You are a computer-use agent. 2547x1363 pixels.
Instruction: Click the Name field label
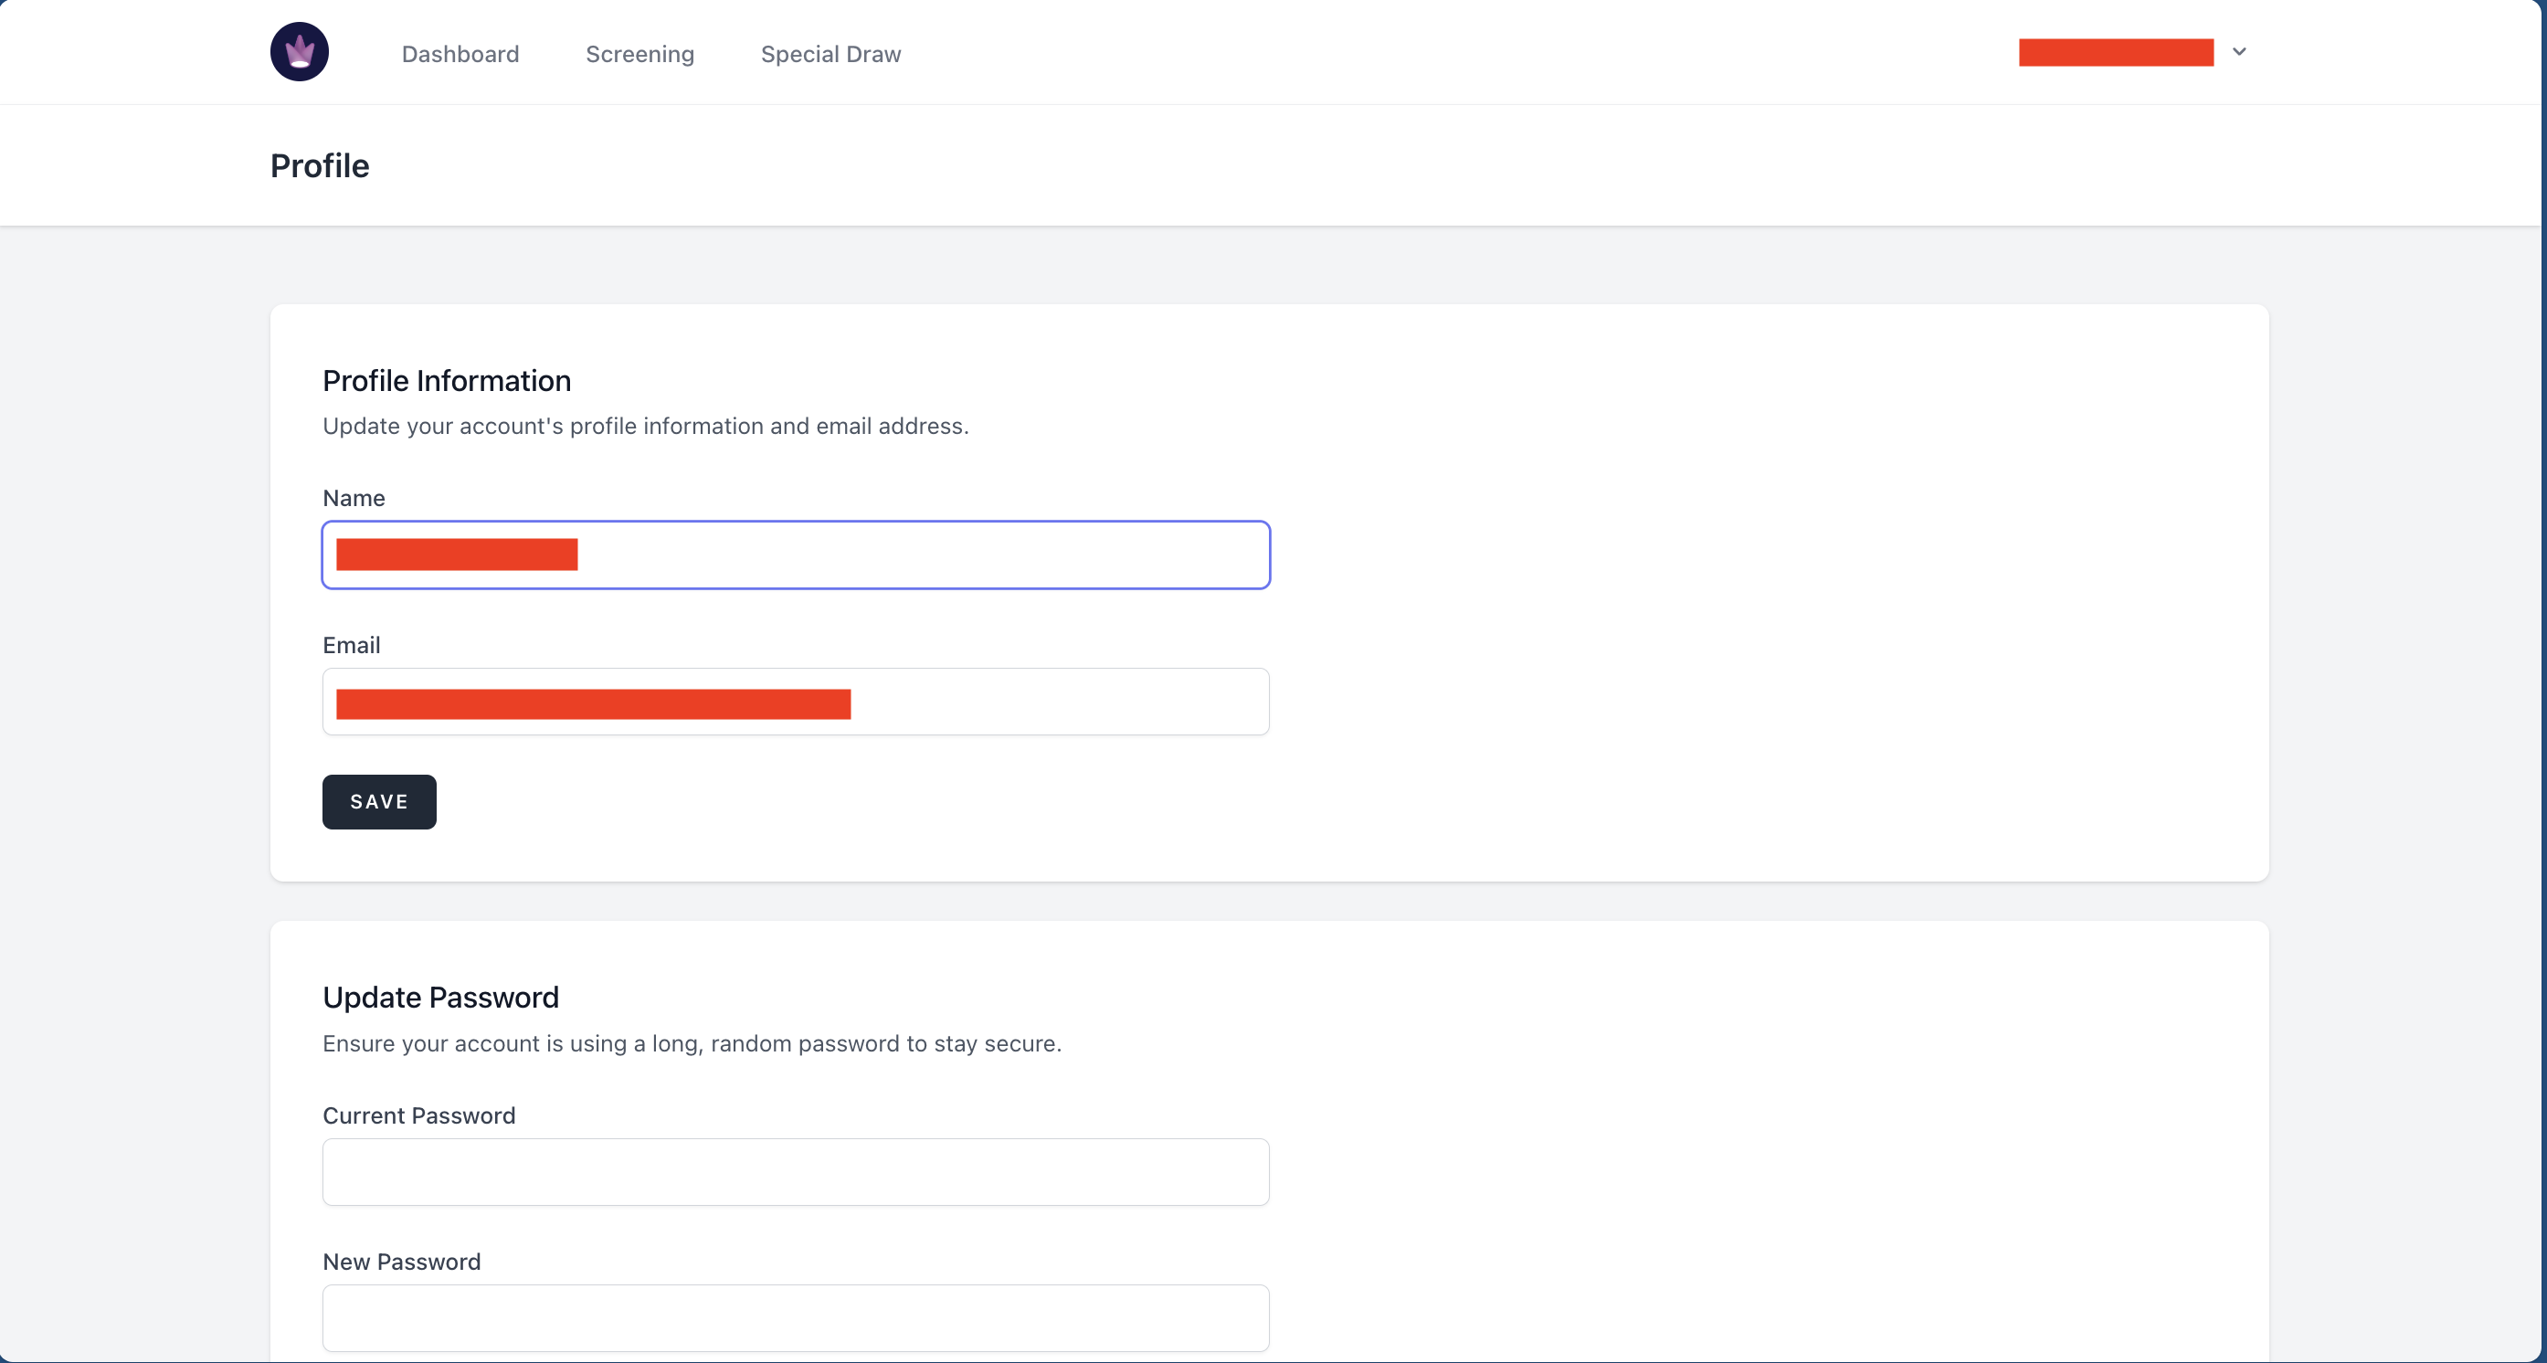(354, 498)
